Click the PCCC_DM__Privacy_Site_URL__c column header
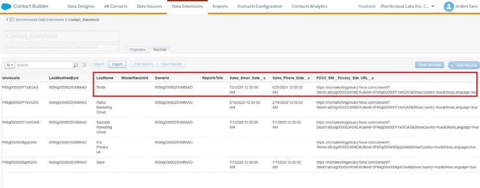 (x=345, y=78)
